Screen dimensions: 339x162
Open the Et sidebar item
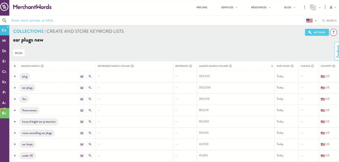pyautogui.click(x=4, y=61)
